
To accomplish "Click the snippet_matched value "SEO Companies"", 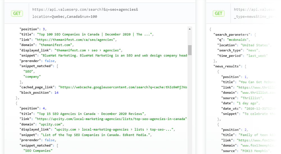I will [x=38, y=151].
